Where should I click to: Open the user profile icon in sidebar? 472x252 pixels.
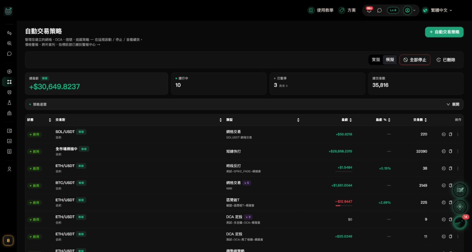9,169
